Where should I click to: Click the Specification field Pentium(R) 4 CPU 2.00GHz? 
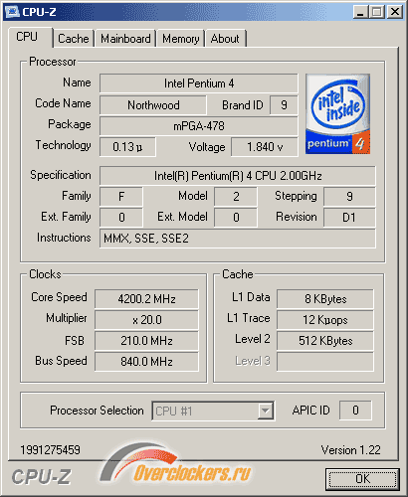coord(238,176)
